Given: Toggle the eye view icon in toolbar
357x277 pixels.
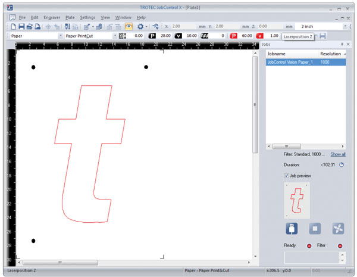Looking at the screenshot, I should pyautogui.click(x=129, y=27).
